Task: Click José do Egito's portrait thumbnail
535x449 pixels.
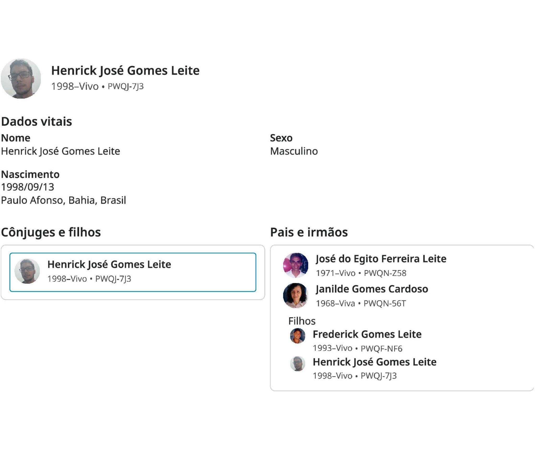Action: click(x=295, y=265)
